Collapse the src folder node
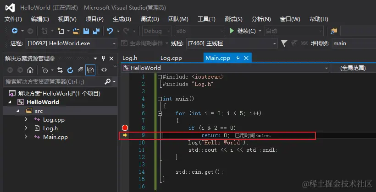The image size is (376, 192). (x=18, y=111)
